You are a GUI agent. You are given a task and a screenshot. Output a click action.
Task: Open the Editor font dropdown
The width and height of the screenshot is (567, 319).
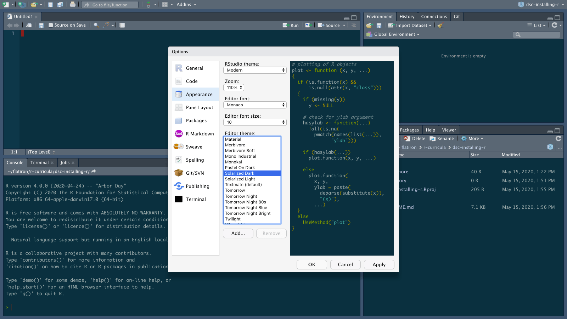coord(255,105)
